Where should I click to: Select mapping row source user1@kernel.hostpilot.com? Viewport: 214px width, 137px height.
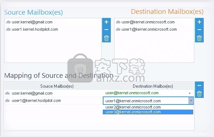pos(36,100)
